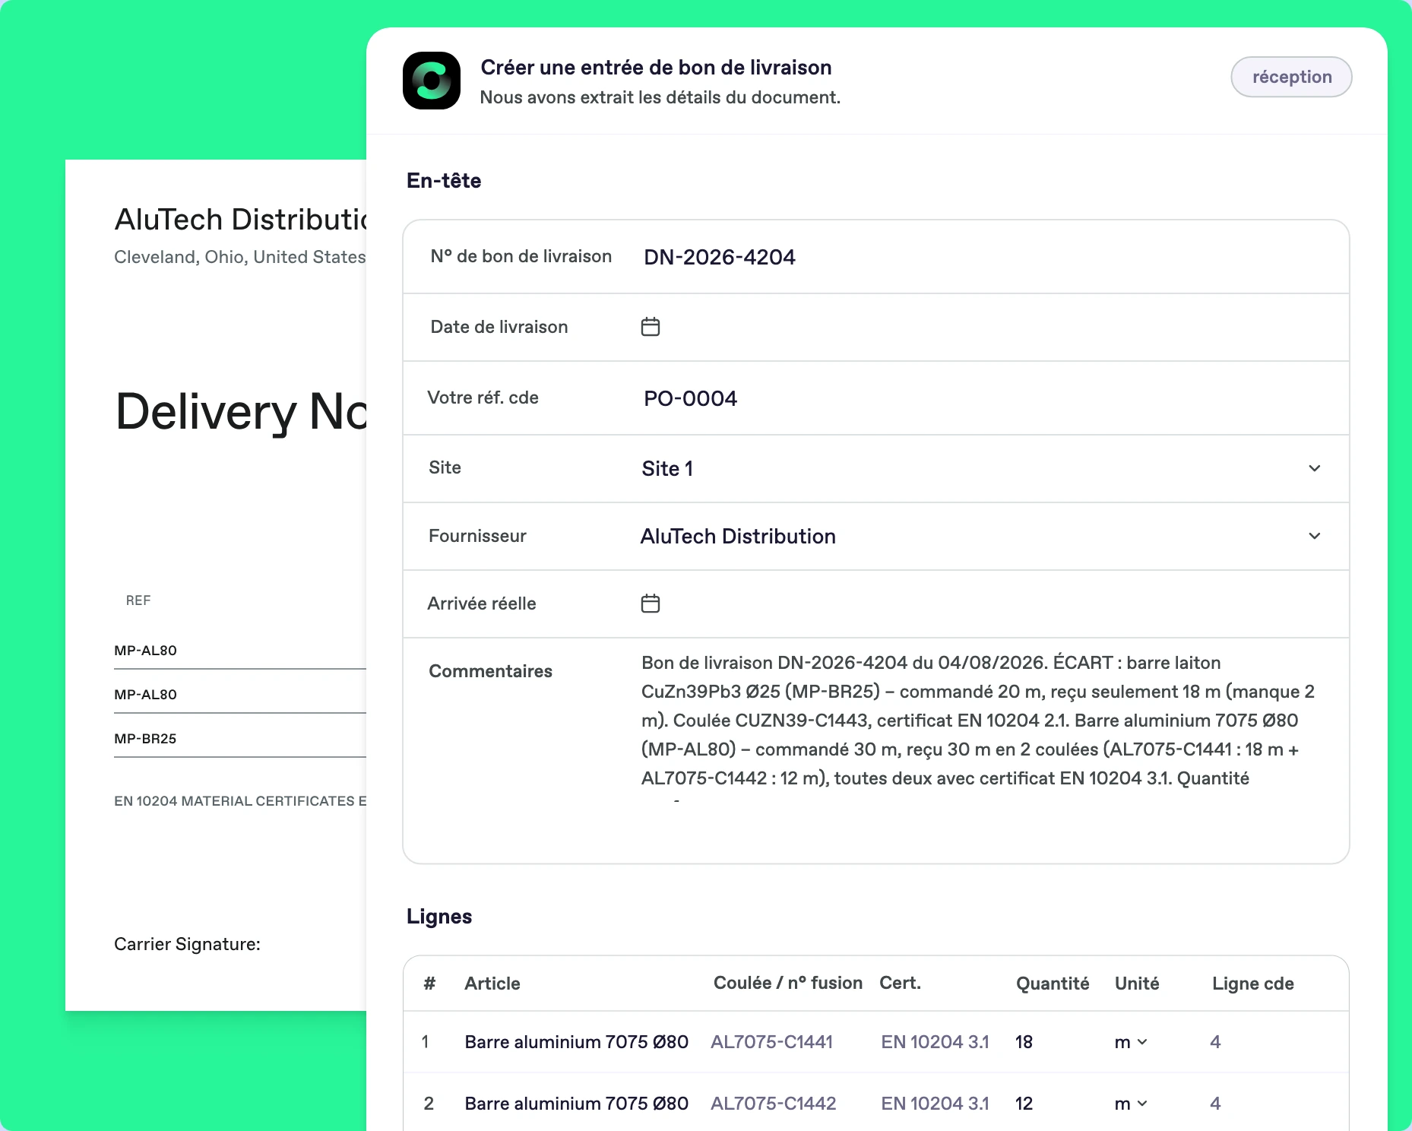Click EN 10204 3.1 cert in row 1
Image resolution: width=1412 pixels, height=1131 pixels.
click(936, 1042)
